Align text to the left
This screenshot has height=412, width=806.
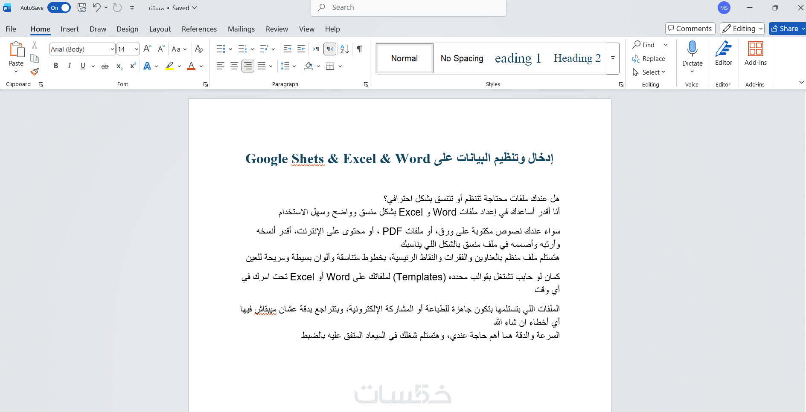click(x=221, y=66)
